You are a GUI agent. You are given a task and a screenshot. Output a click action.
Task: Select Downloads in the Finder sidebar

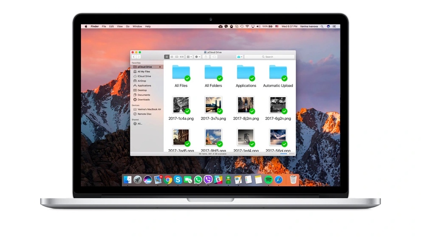click(x=143, y=100)
